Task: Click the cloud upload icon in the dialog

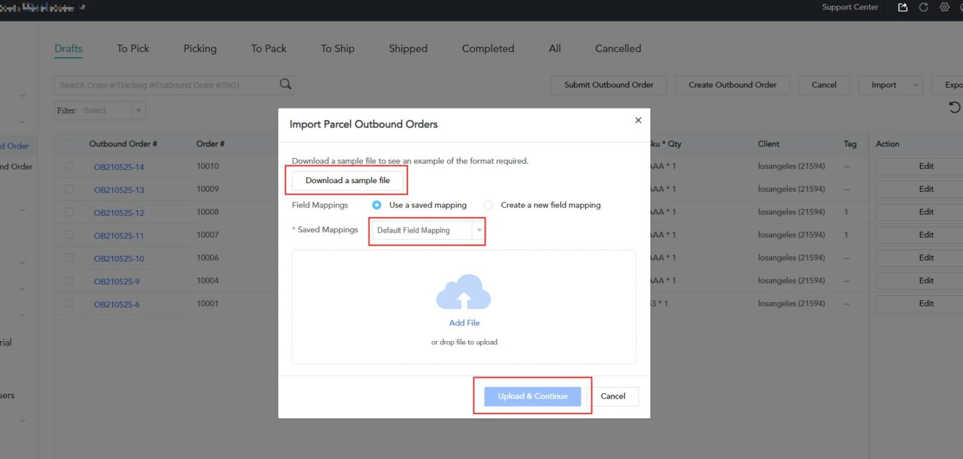Action: coord(464,293)
